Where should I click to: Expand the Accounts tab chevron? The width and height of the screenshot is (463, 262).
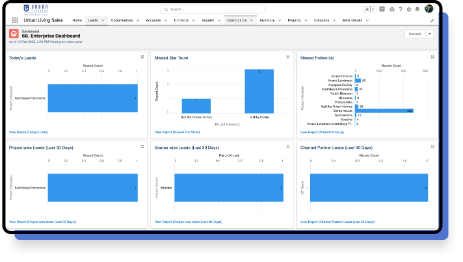coord(166,20)
